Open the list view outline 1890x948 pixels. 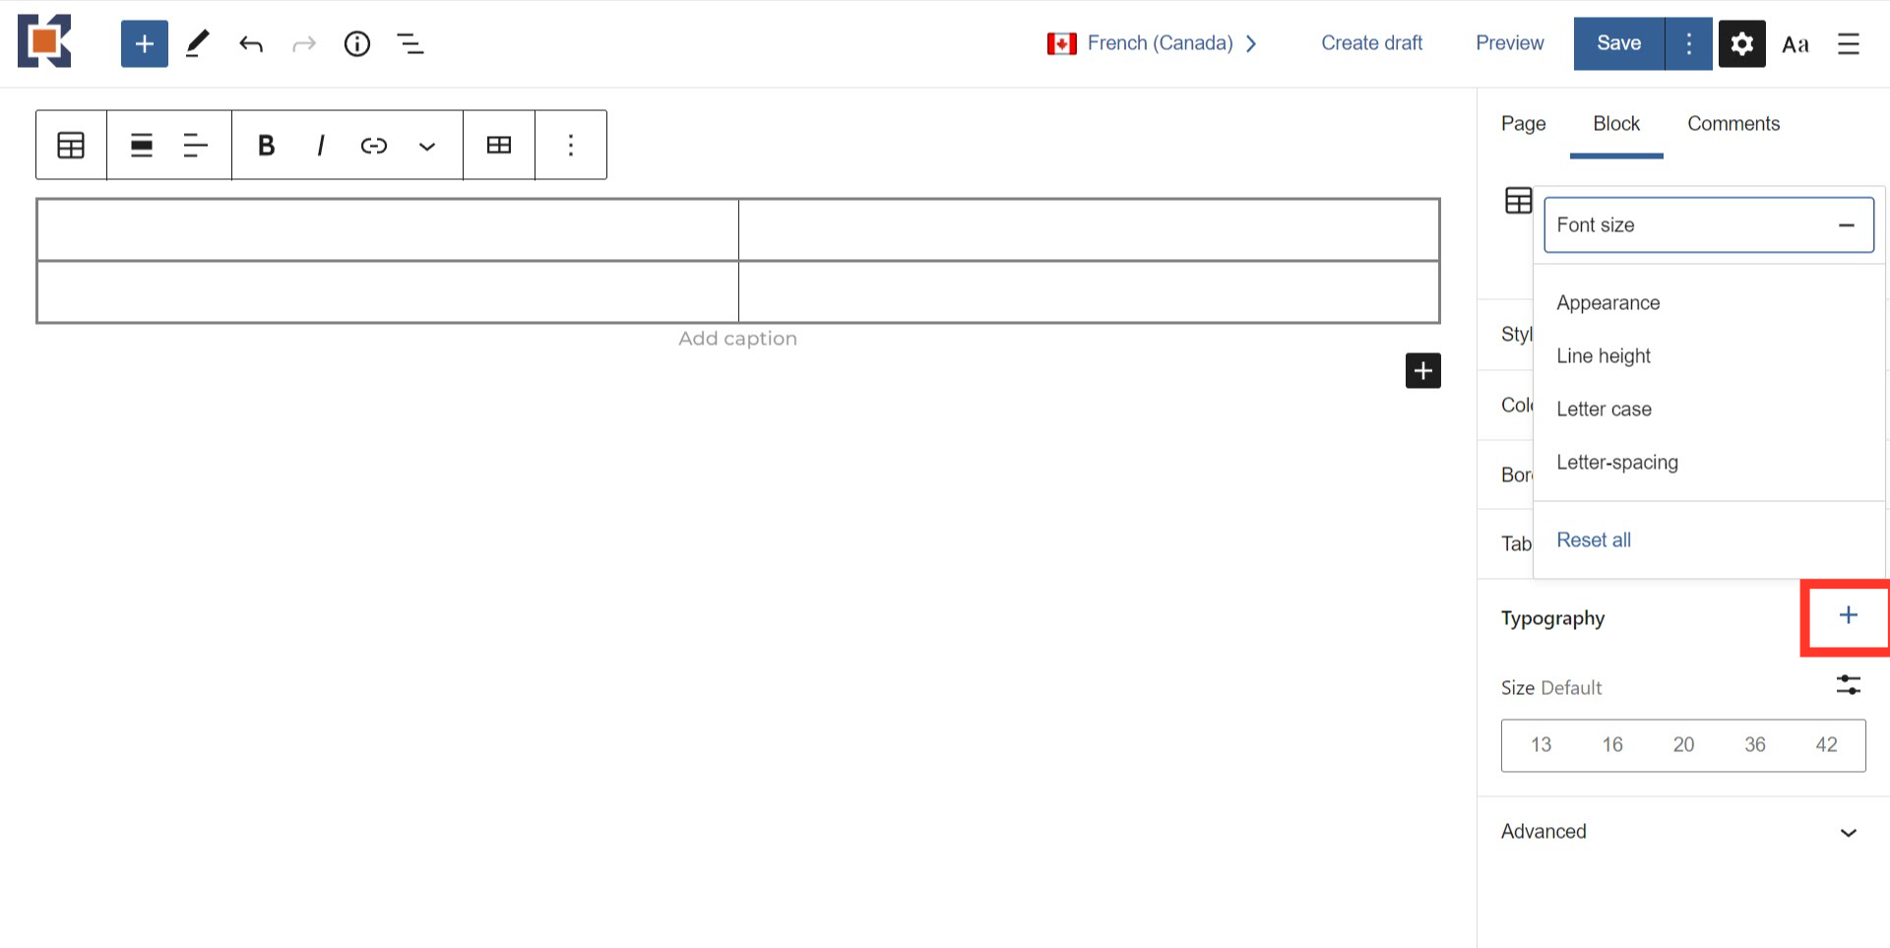[x=410, y=43]
